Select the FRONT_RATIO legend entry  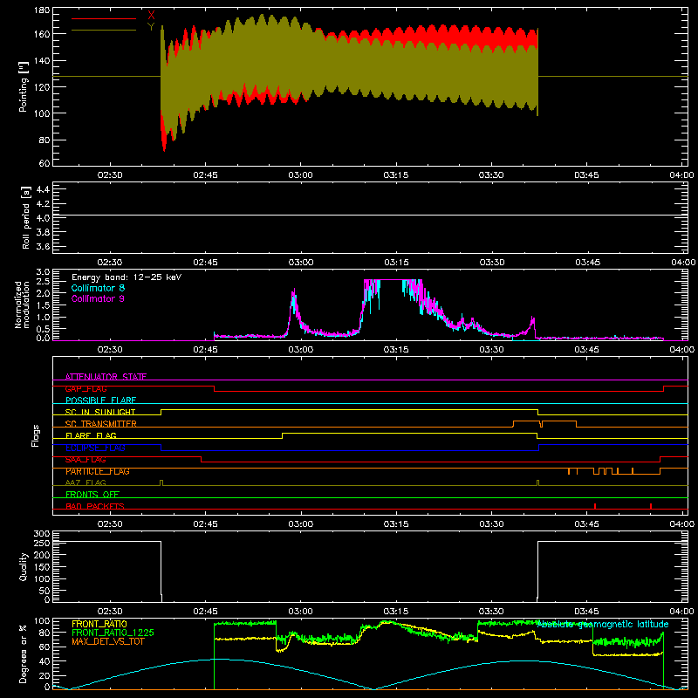click(99, 624)
